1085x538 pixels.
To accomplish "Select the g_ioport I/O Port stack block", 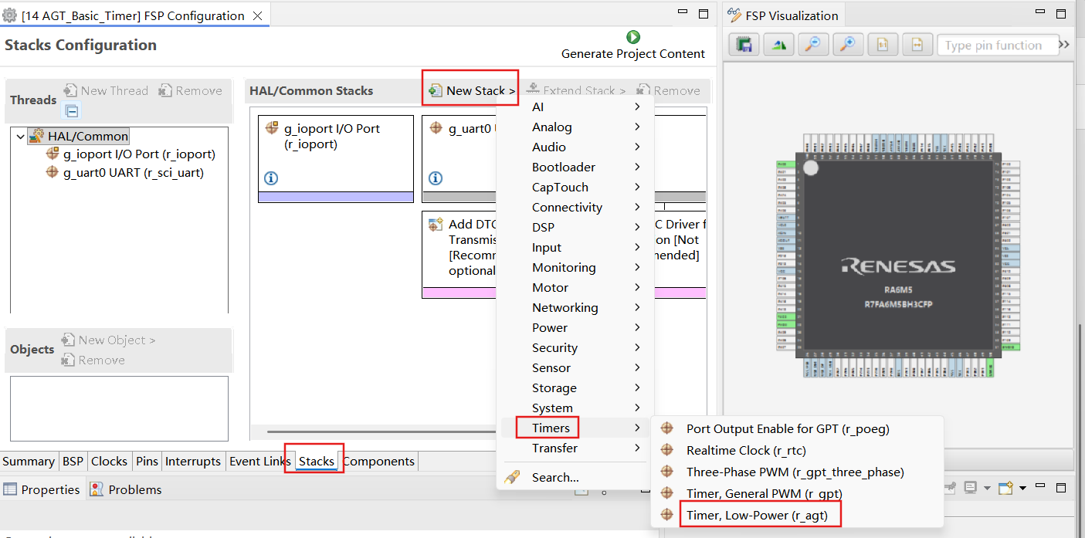I will click(336, 159).
